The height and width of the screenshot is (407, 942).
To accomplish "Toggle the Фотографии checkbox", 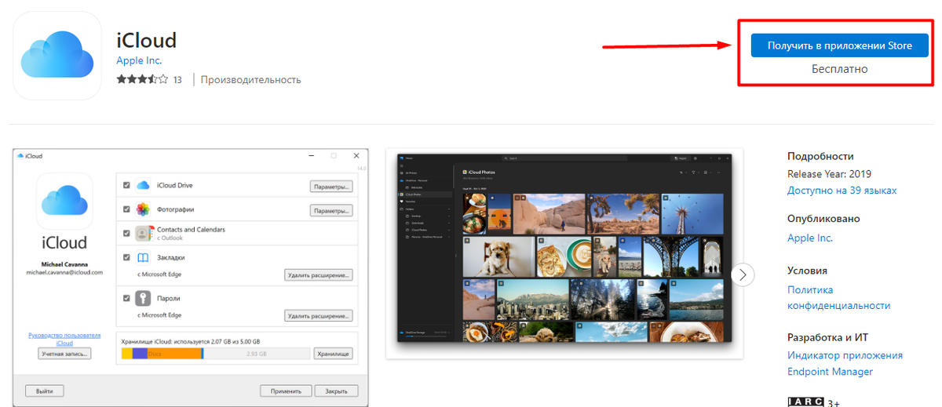I will 126,209.
